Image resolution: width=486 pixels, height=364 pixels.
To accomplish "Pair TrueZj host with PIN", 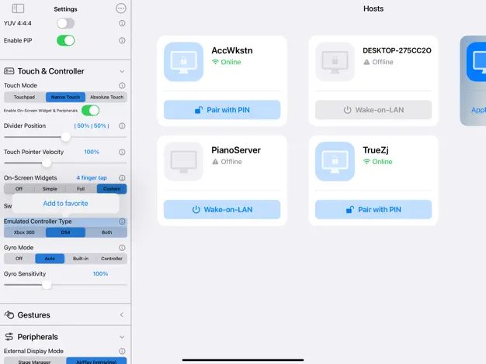I will (x=373, y=209).
